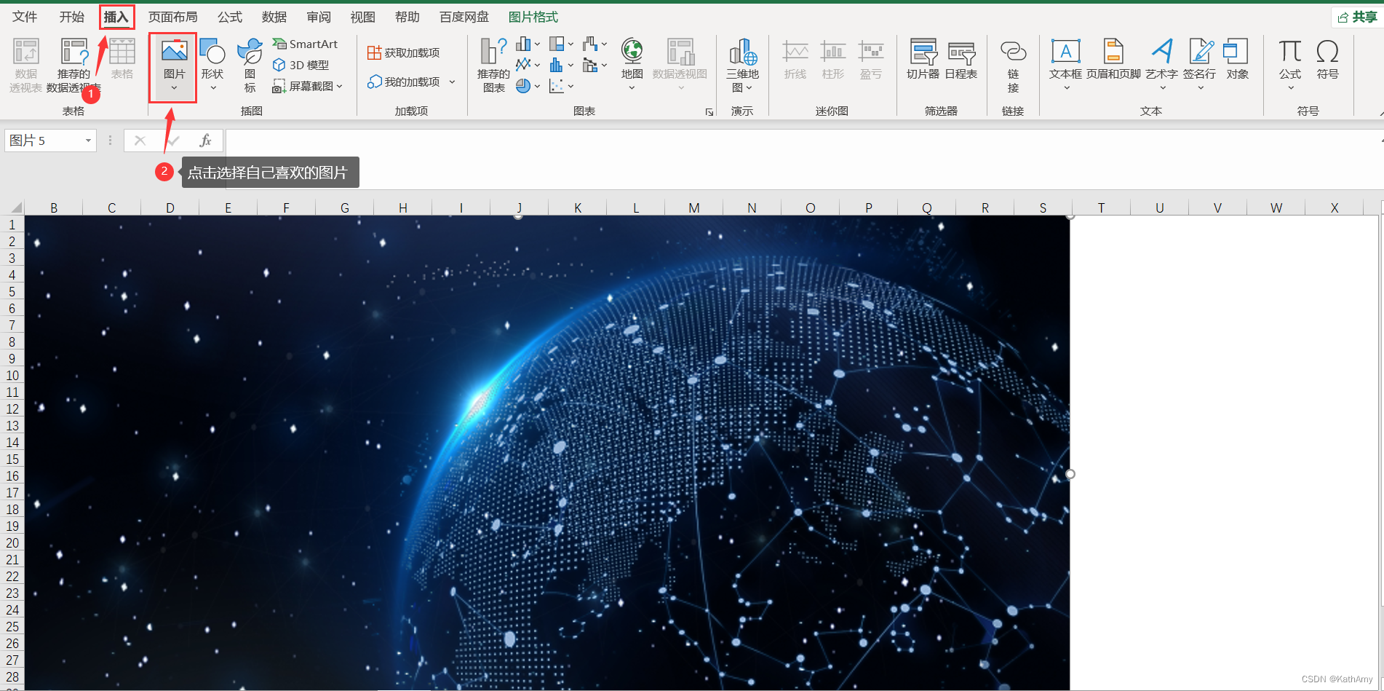Viewport: 1384px width, 691px height.
Task: Open the Review (审阅) tab
Action: tap(319, 17)
